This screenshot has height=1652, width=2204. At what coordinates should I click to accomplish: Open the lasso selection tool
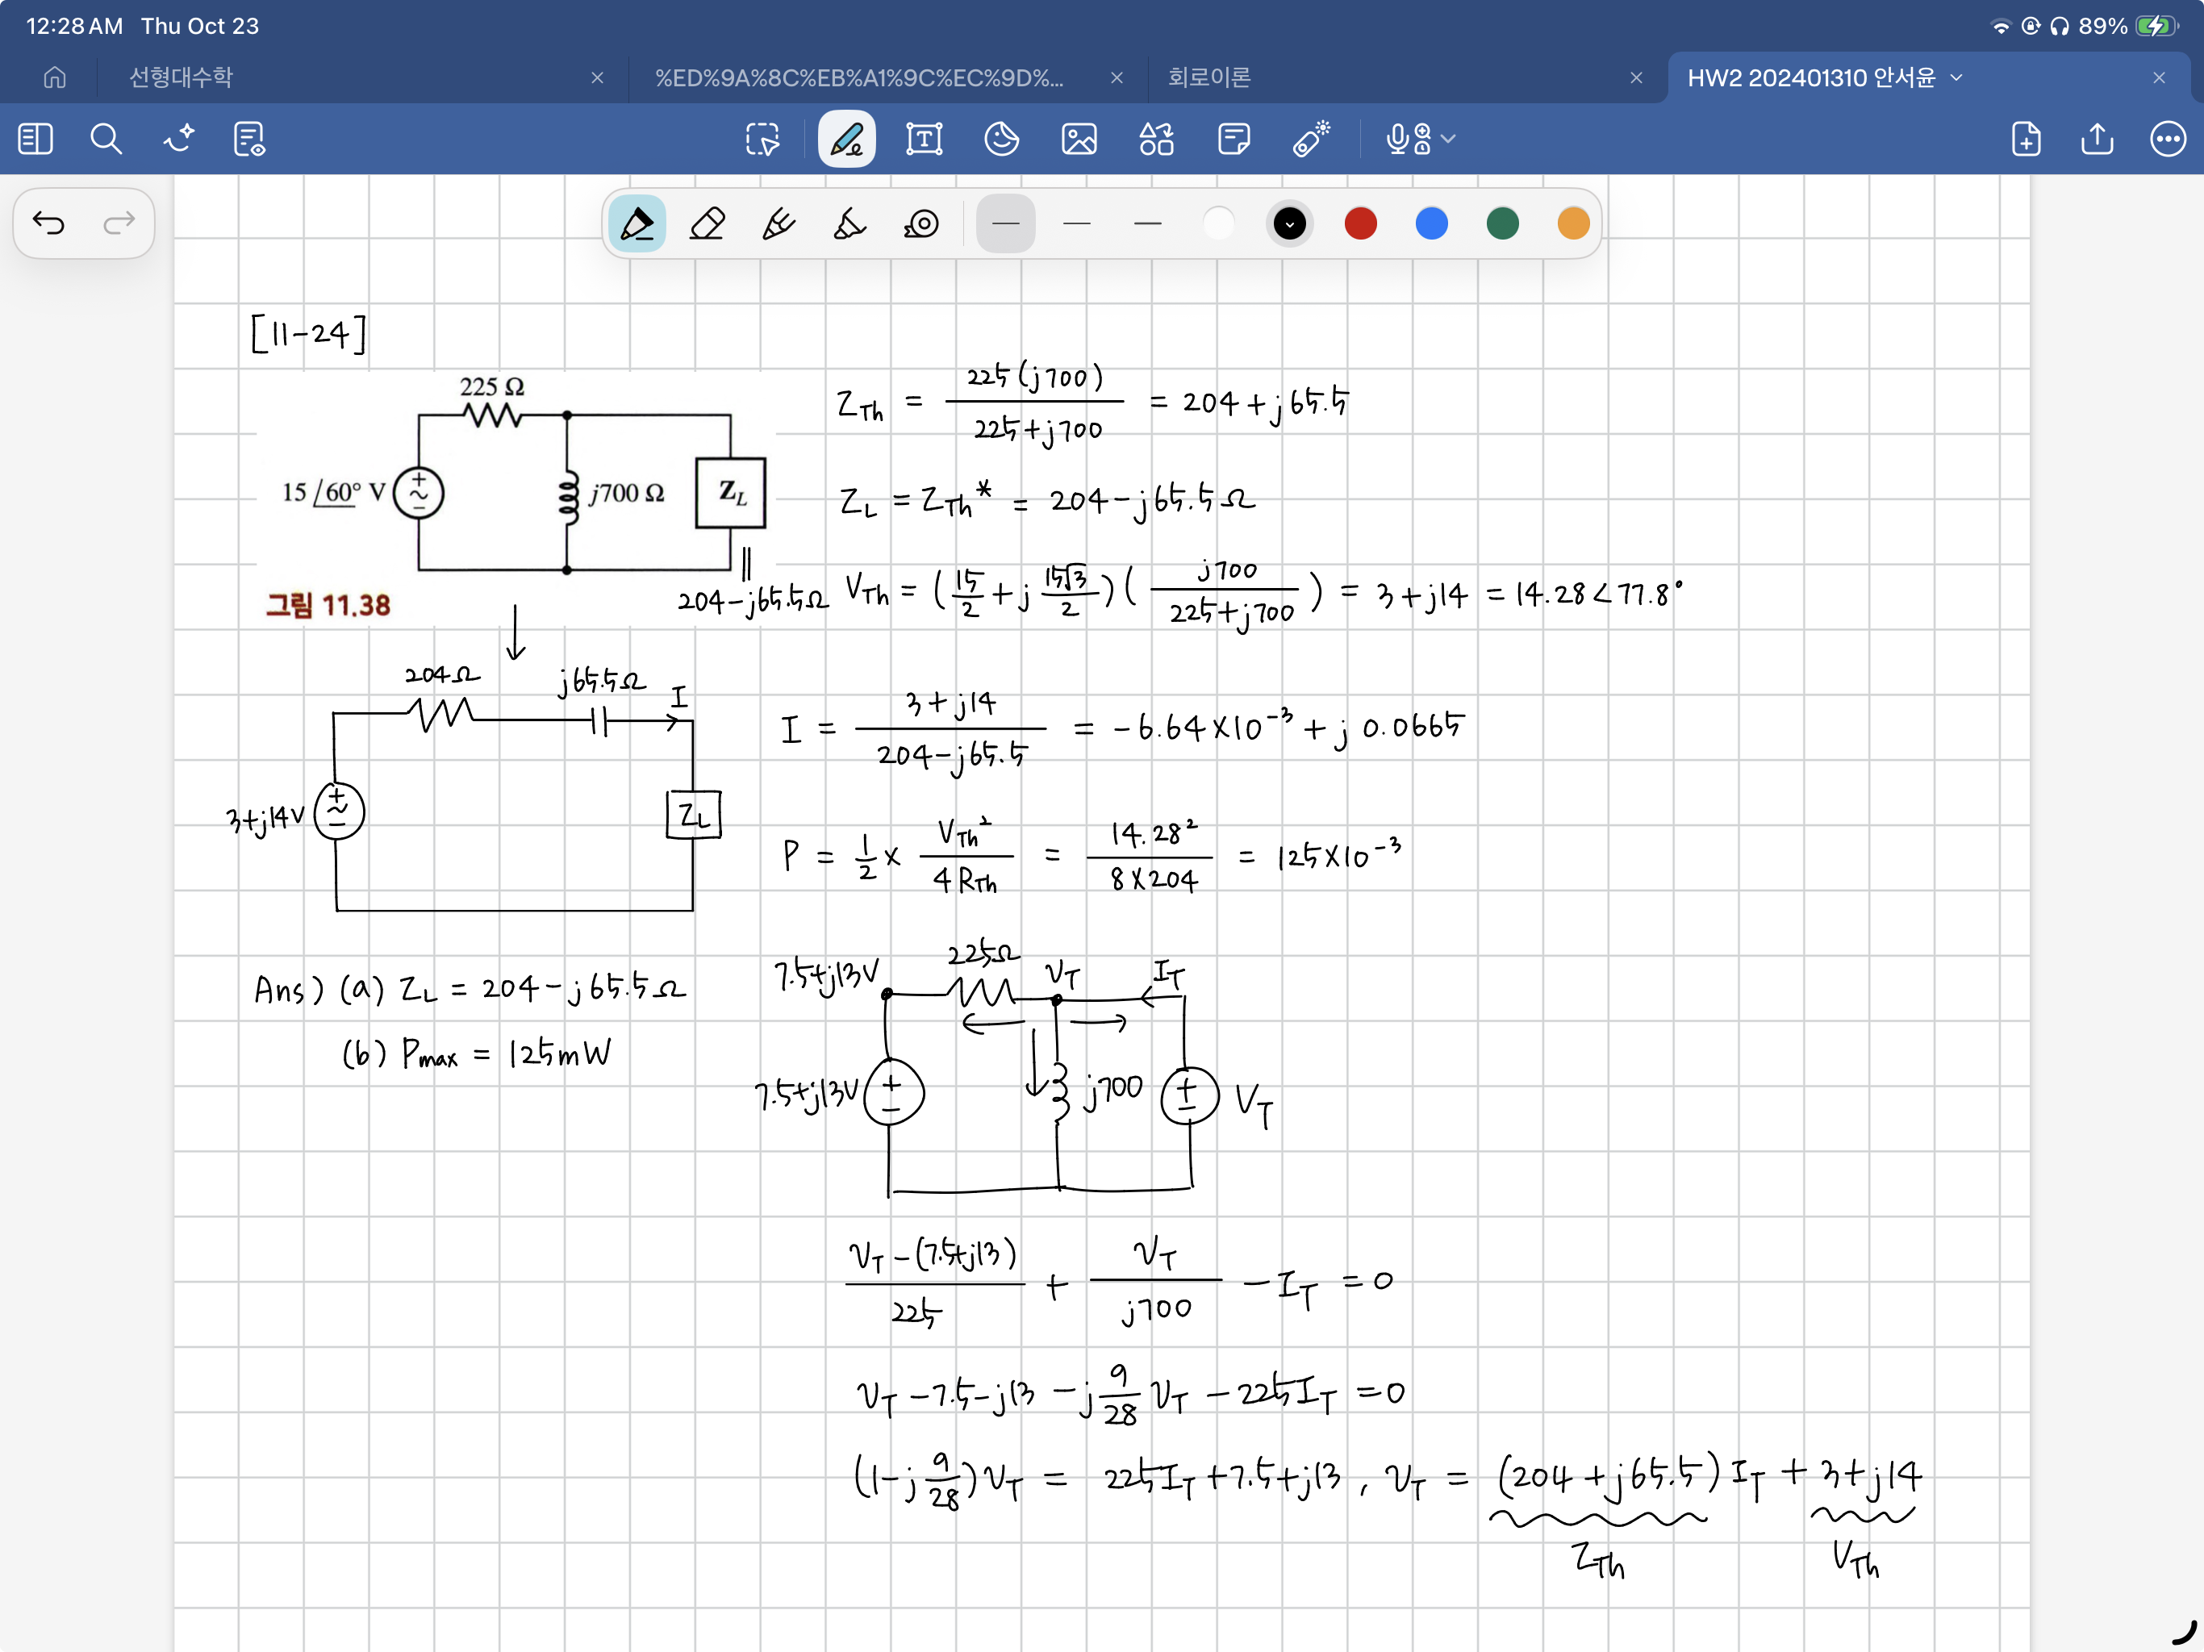click(x=762, y=139)
